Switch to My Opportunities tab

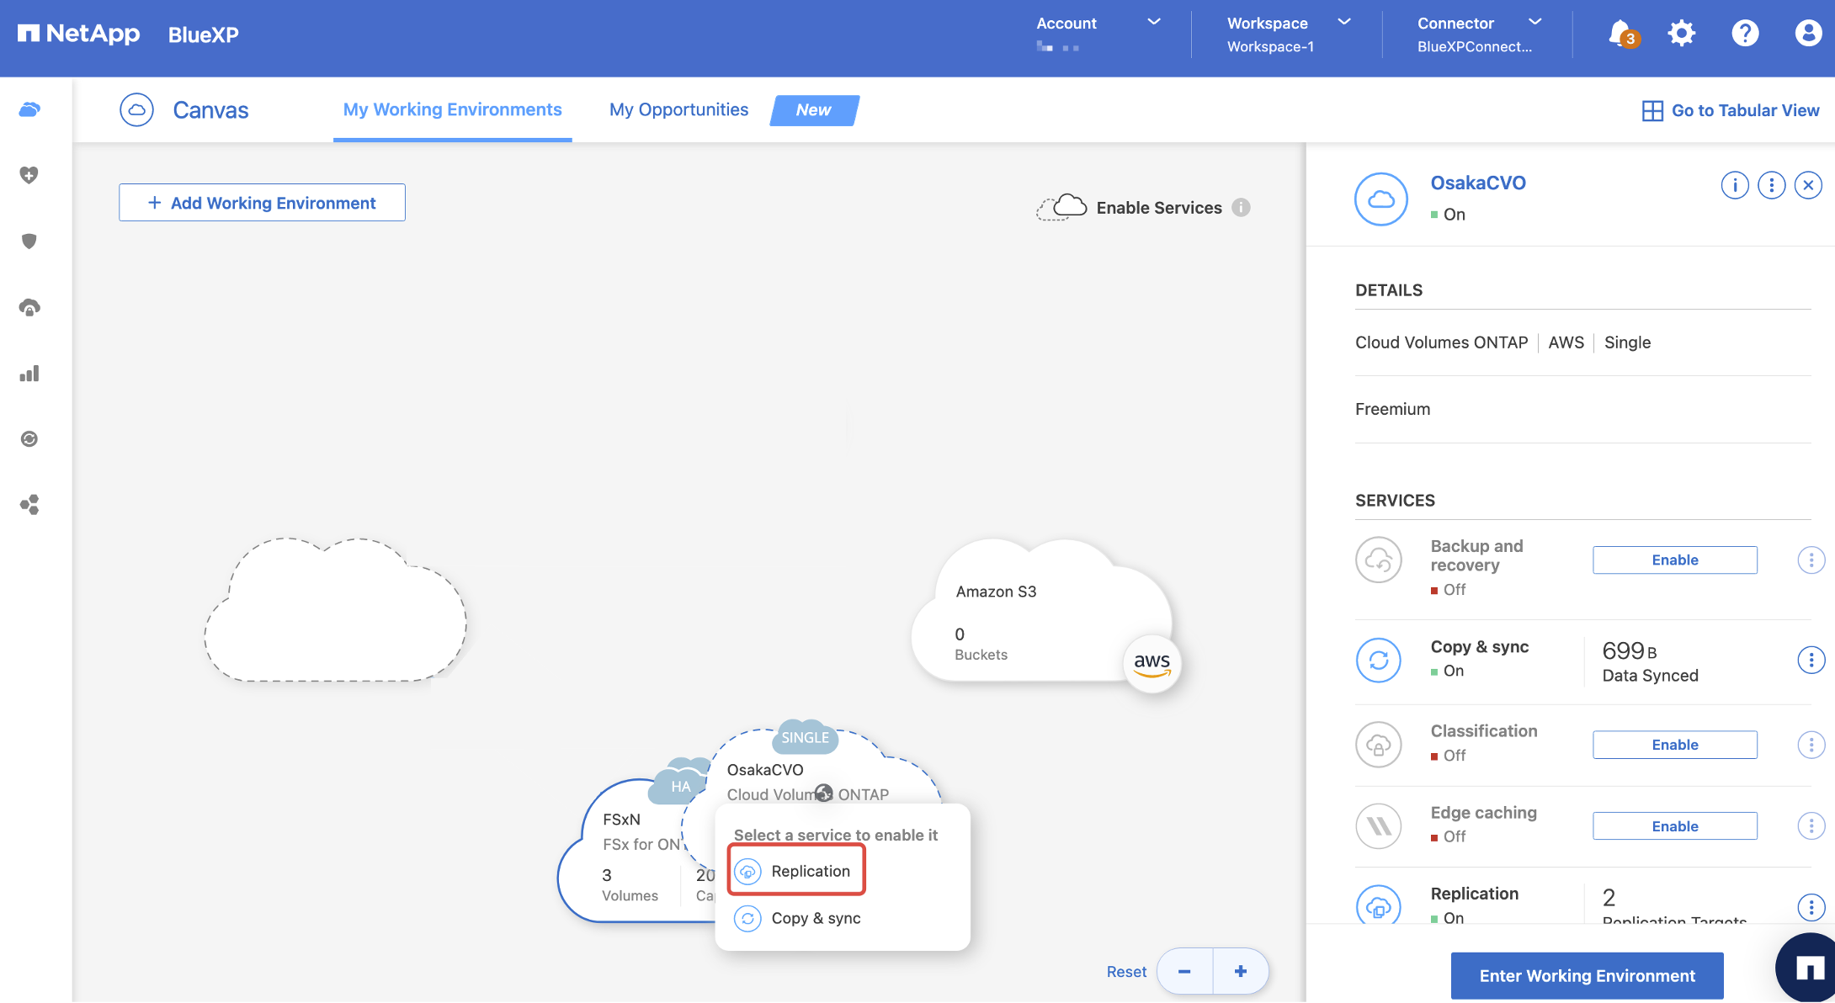pyautogui.click(x=678, y=110)
